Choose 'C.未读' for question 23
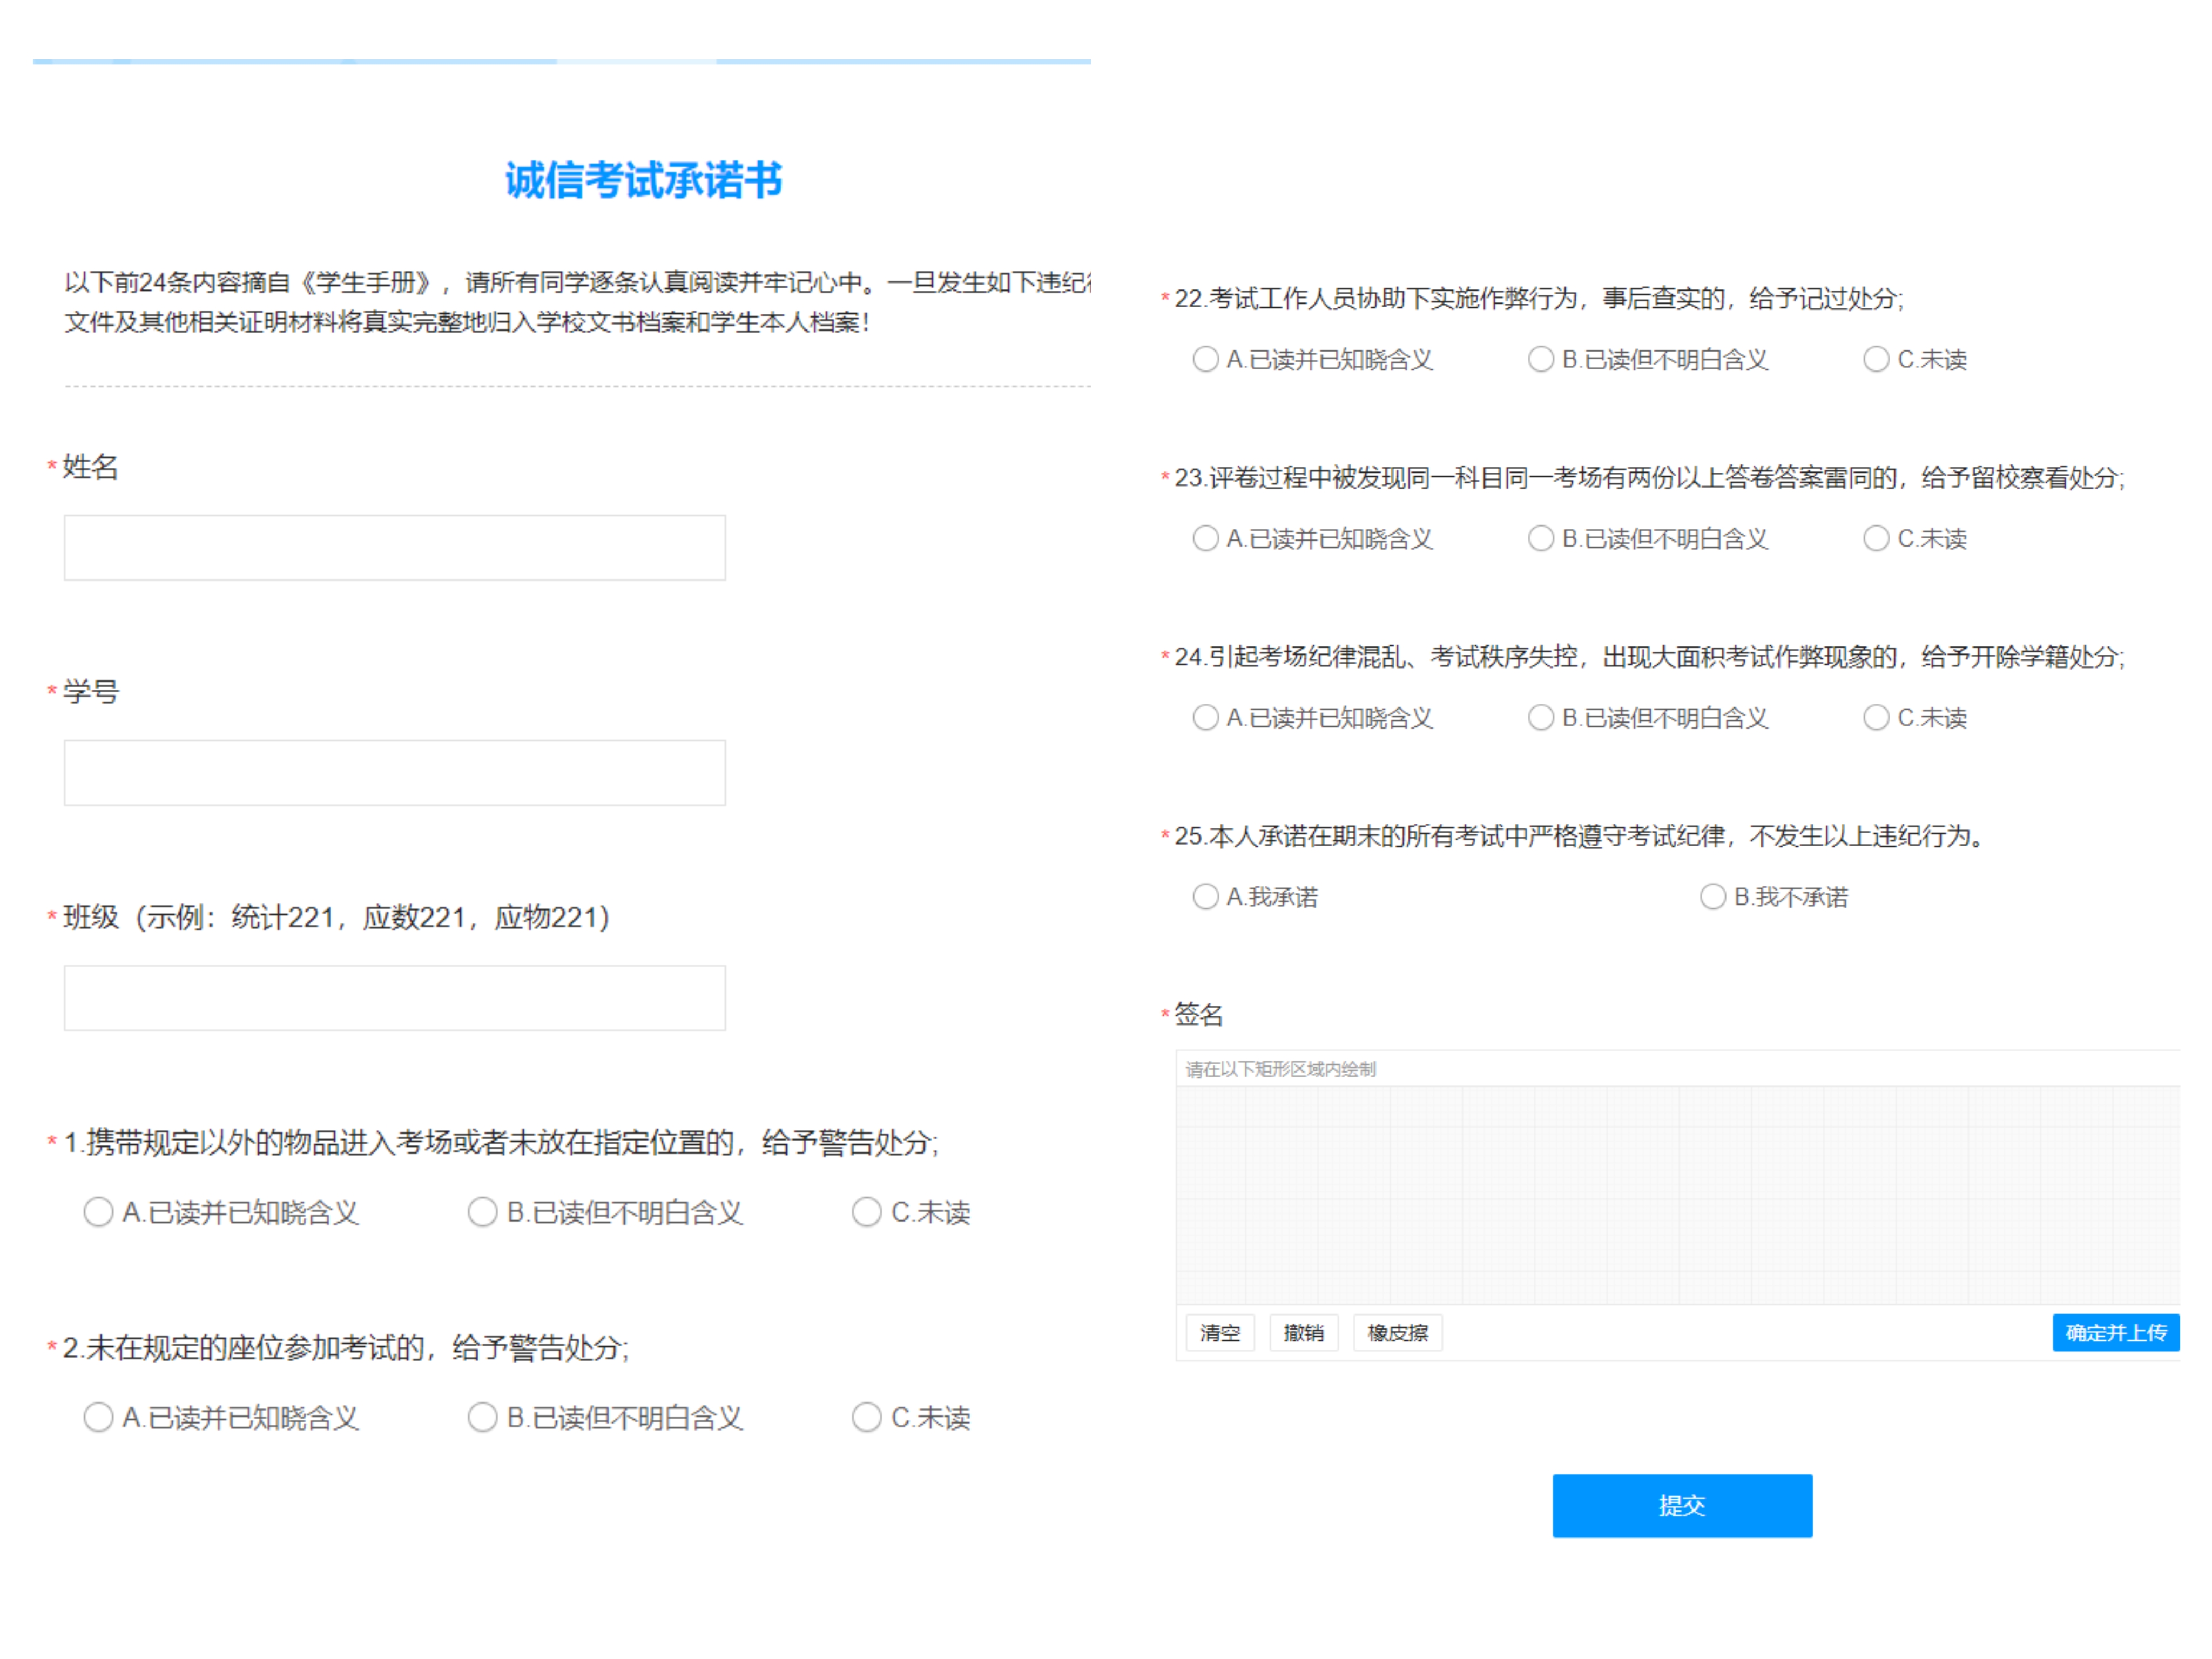Viewport: 2212px width, 1659px height. point(1876,538)
